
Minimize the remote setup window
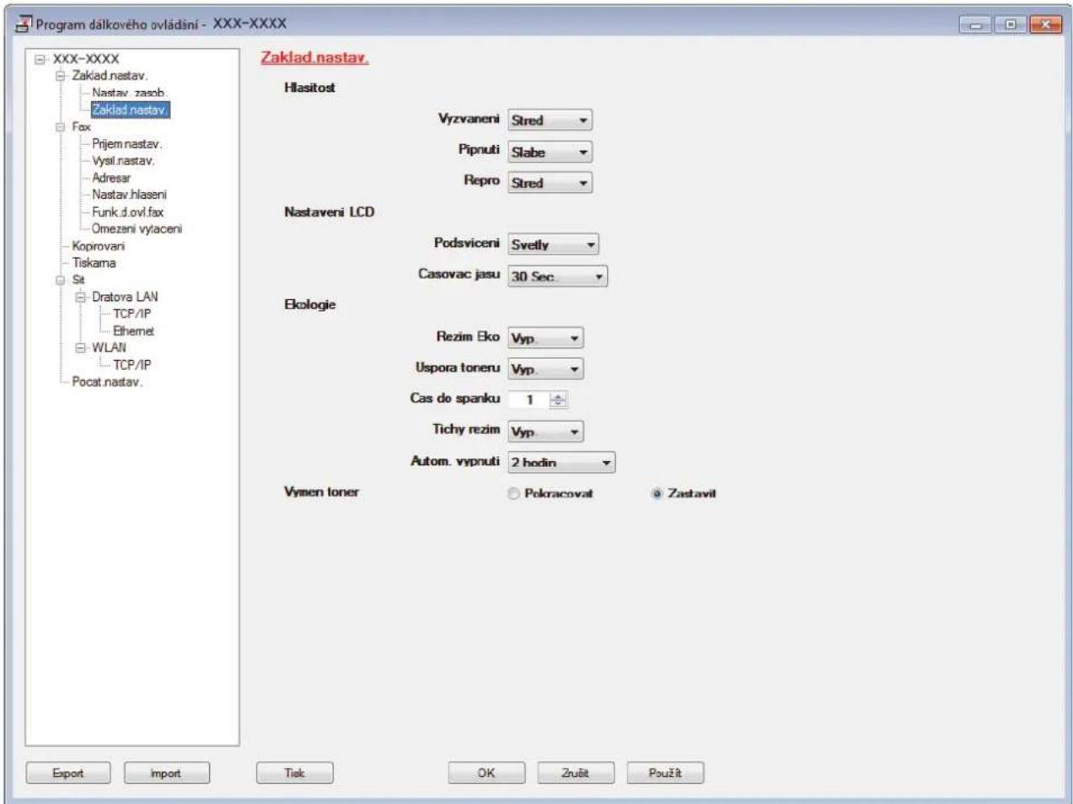click(x=976, y=24)
